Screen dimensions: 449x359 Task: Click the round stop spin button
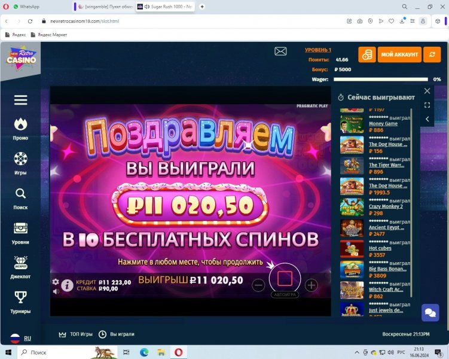(285, 278)
